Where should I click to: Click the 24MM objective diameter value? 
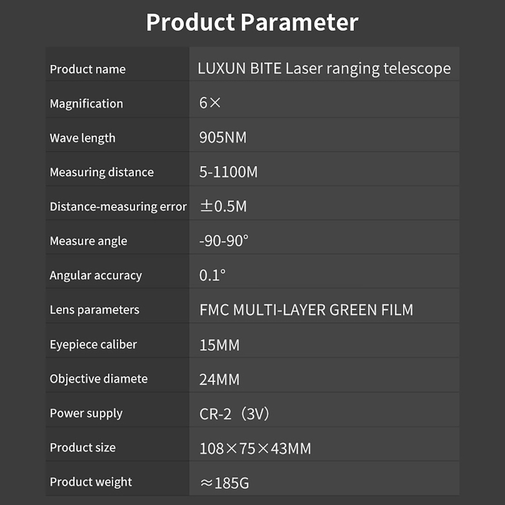point(219,379)
